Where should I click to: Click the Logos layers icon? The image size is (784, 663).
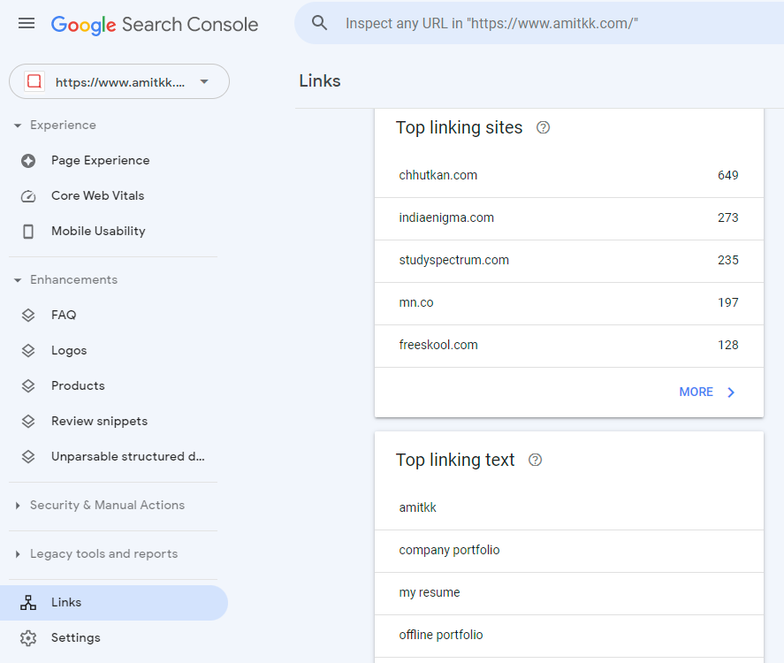click(28, 350)
